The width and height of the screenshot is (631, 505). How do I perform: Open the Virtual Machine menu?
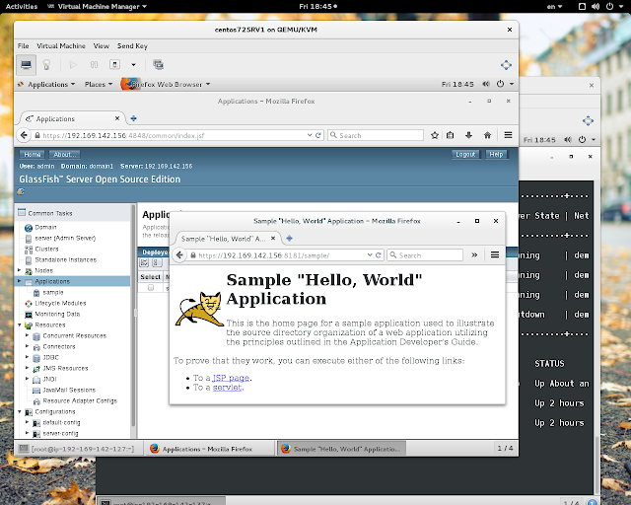[61, 46]
